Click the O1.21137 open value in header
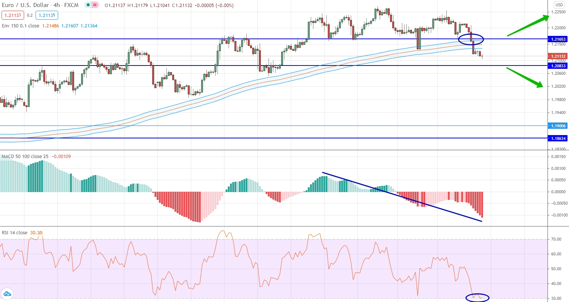The height and width of the screenshot is (302, 569). (115, 6)
